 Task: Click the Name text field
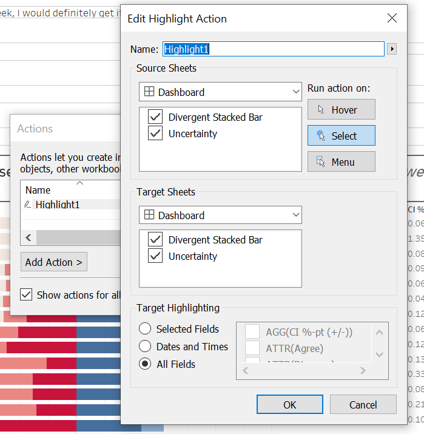[x=273, y=49]
